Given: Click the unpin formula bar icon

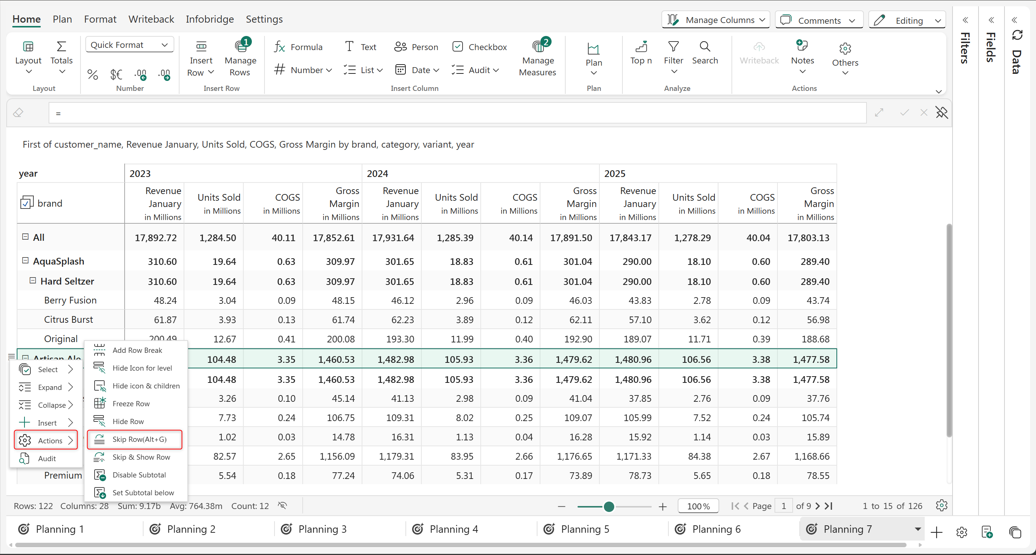Looking at the screenshot, I should click(941, 113).
